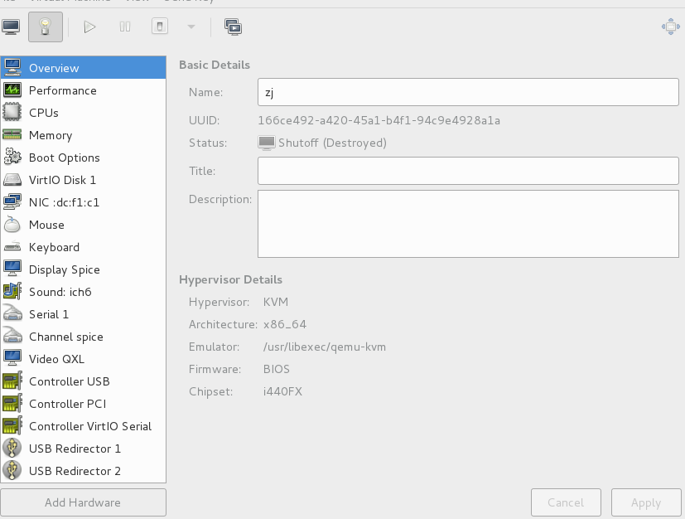Show virtual hardware details lightbulb icon
The width and height of the screenshot is (685, 519).
[x=46, y=27]
